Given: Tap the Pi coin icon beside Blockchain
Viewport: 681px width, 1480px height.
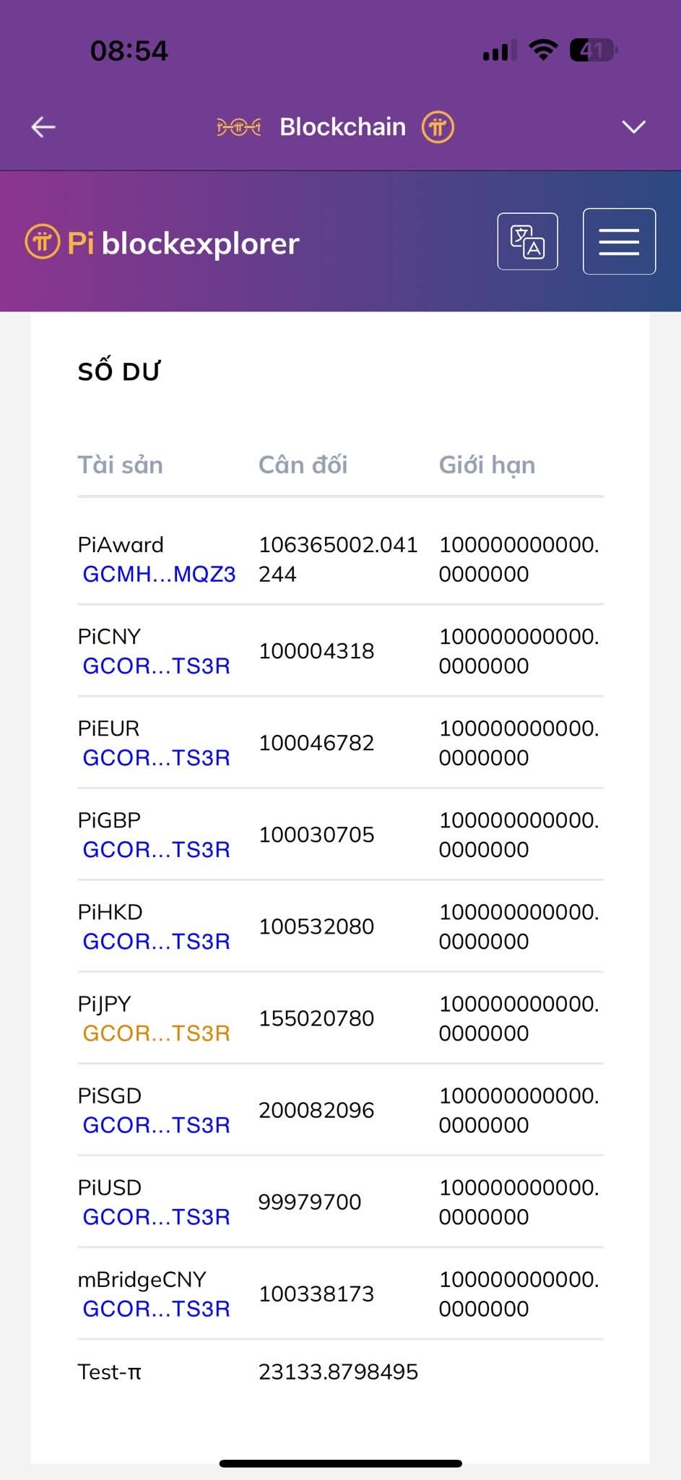Looking at the screenshot, I should point(438,127).
